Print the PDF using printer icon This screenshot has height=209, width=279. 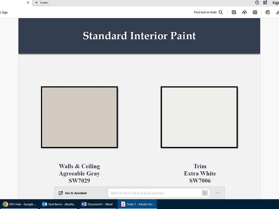point(255,12)
